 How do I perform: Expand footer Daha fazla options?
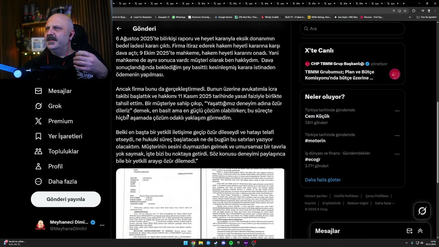click(x=385, y=203)
